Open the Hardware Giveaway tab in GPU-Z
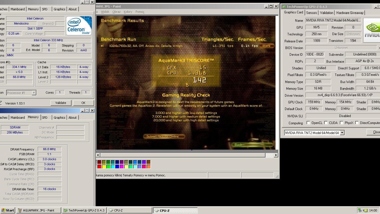Screen dimensions: 380x214 350,13
